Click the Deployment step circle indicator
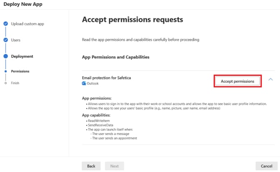The width and height of the screenshot is (280, 172). tap(5, 56)
